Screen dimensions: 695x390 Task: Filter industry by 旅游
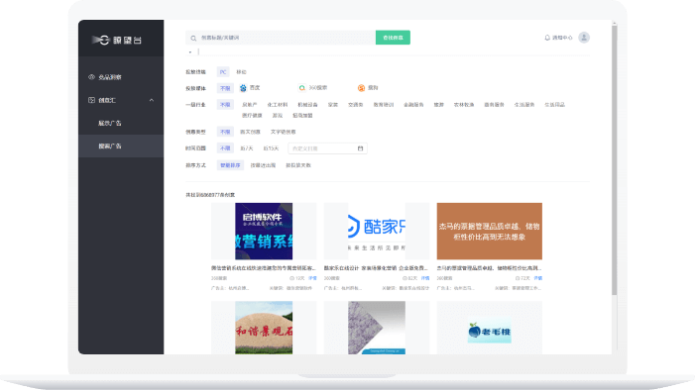pos(439,105)
